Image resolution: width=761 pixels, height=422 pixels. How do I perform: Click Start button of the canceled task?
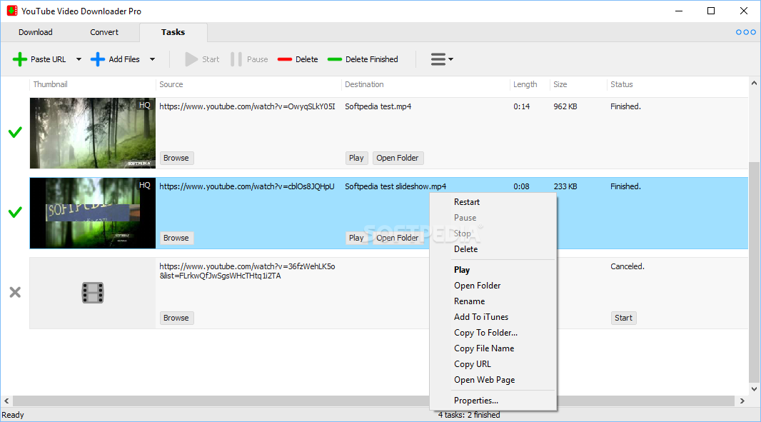click(623, 318)
